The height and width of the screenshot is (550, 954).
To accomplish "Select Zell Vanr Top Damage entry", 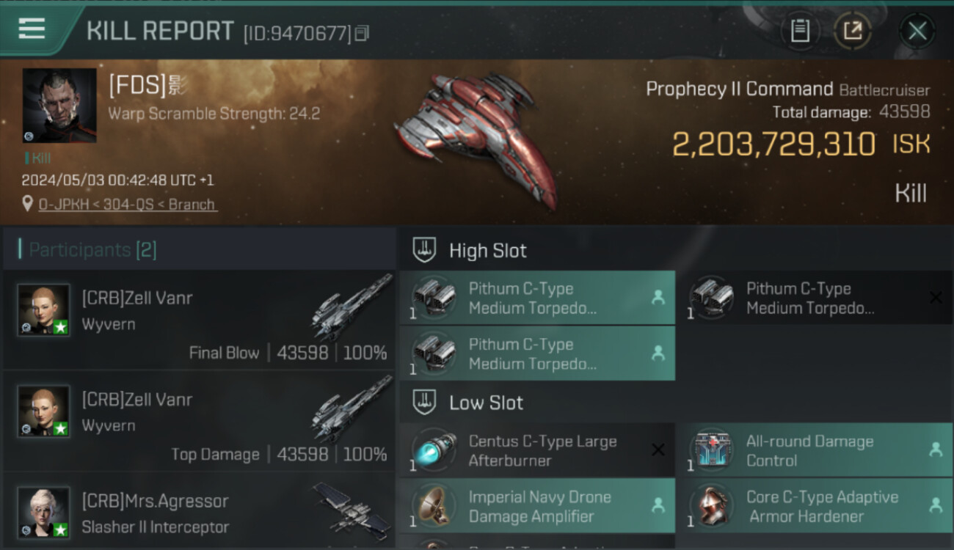I will (x=199, y=422).
